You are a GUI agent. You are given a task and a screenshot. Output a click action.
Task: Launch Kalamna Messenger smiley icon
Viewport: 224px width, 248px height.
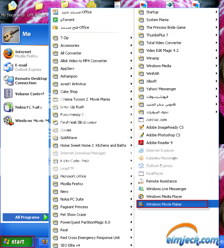141,158
